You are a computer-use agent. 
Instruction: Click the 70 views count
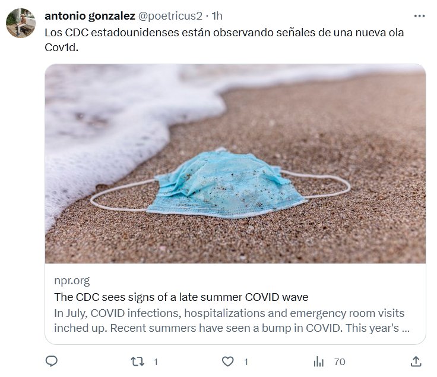tap(340, 362)
